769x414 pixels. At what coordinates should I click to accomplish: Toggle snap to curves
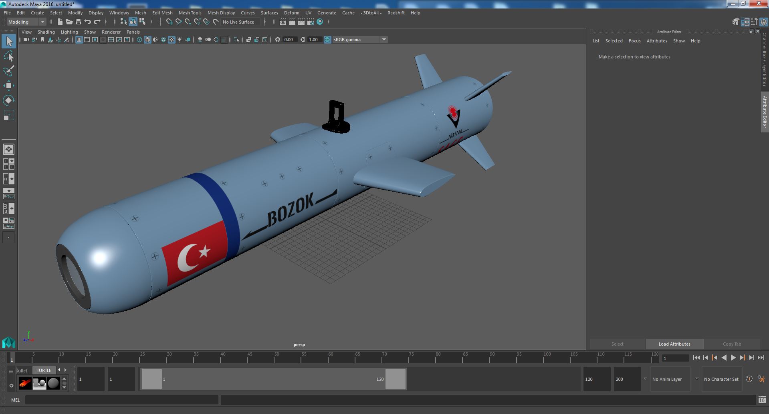coord(179,22)
